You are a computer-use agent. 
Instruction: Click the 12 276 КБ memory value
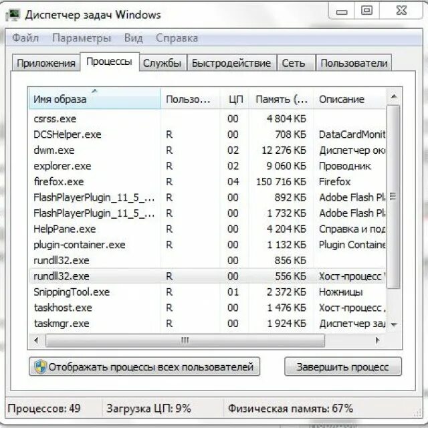click(x=284, y=150)
